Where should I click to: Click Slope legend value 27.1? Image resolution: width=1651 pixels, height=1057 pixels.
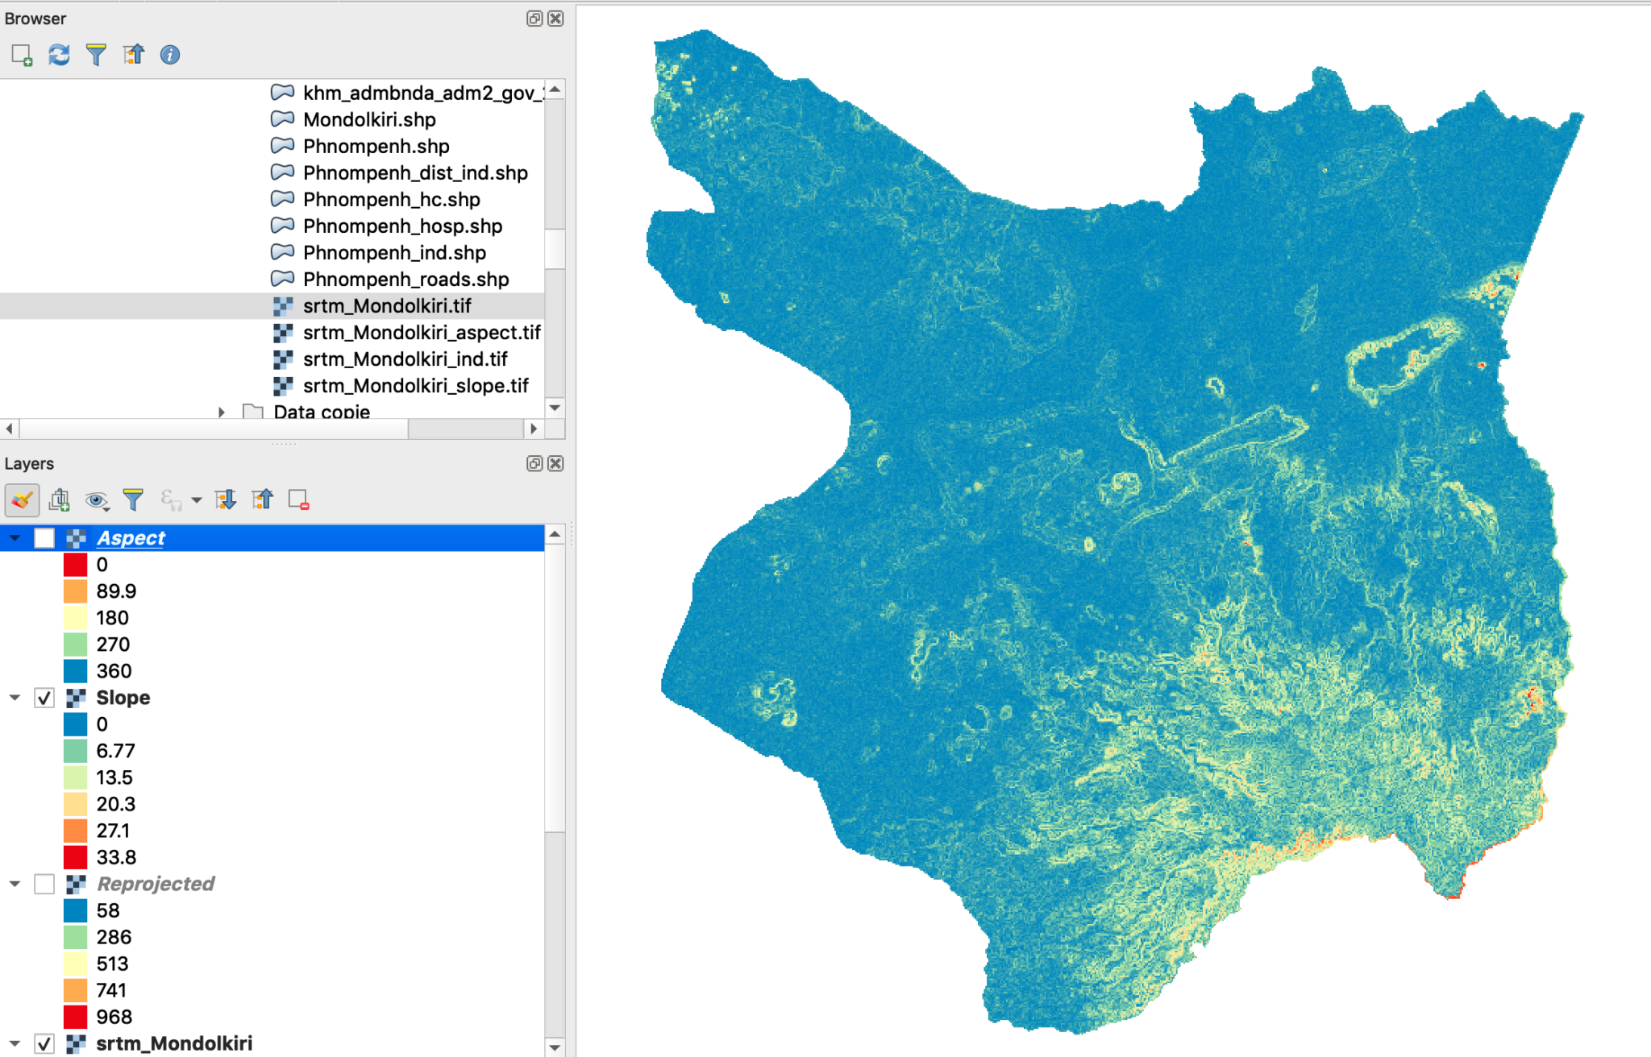113,831
